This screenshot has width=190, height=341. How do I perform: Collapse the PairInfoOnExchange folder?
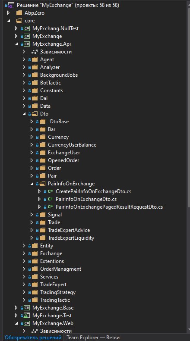coord(32,184)
